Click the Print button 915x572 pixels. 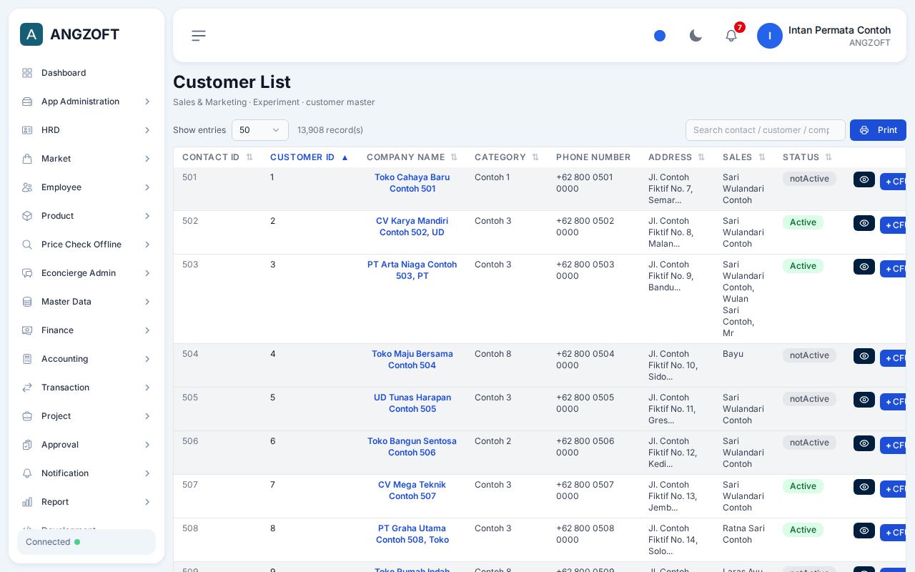(x=878, y=130)
